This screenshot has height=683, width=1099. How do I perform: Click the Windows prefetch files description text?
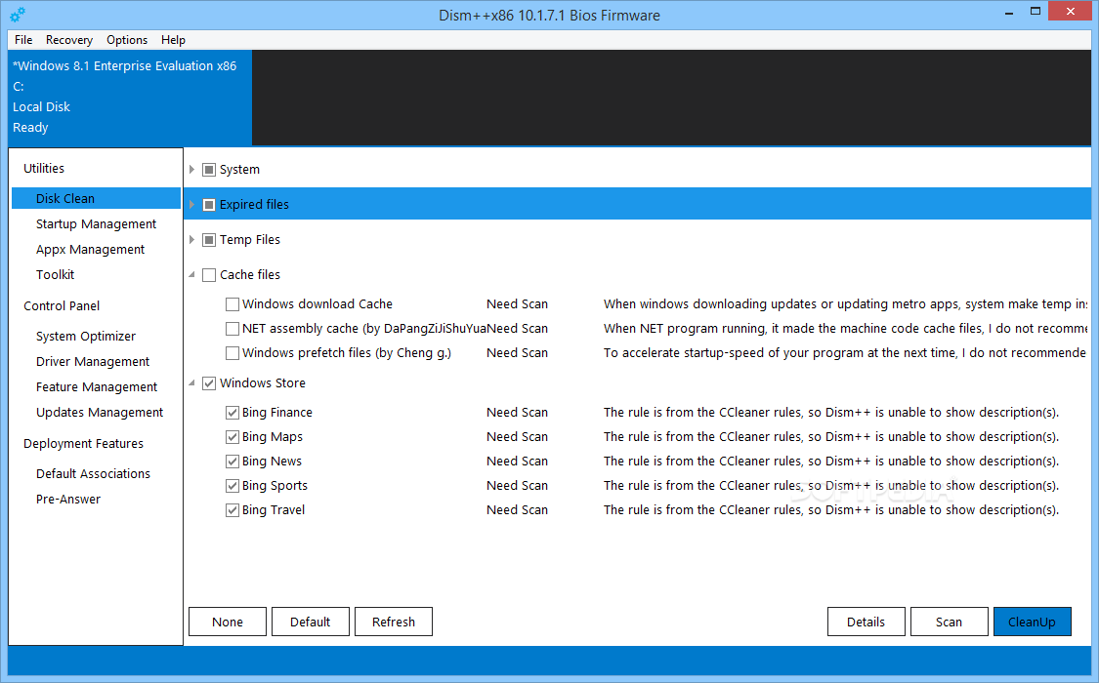(845, 352)
